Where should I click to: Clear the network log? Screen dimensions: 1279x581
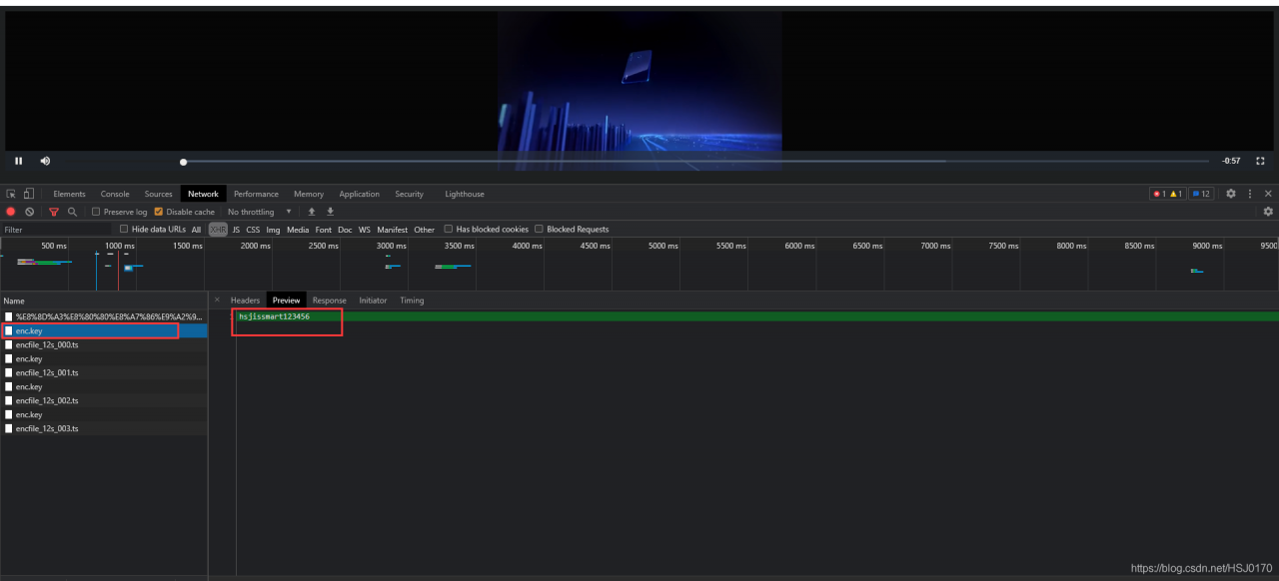(29, 212)
